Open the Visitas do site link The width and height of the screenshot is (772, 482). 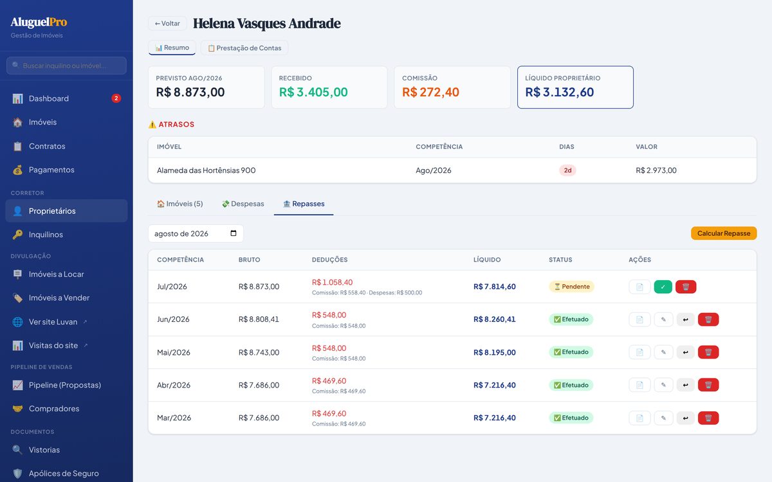point(66,345)
